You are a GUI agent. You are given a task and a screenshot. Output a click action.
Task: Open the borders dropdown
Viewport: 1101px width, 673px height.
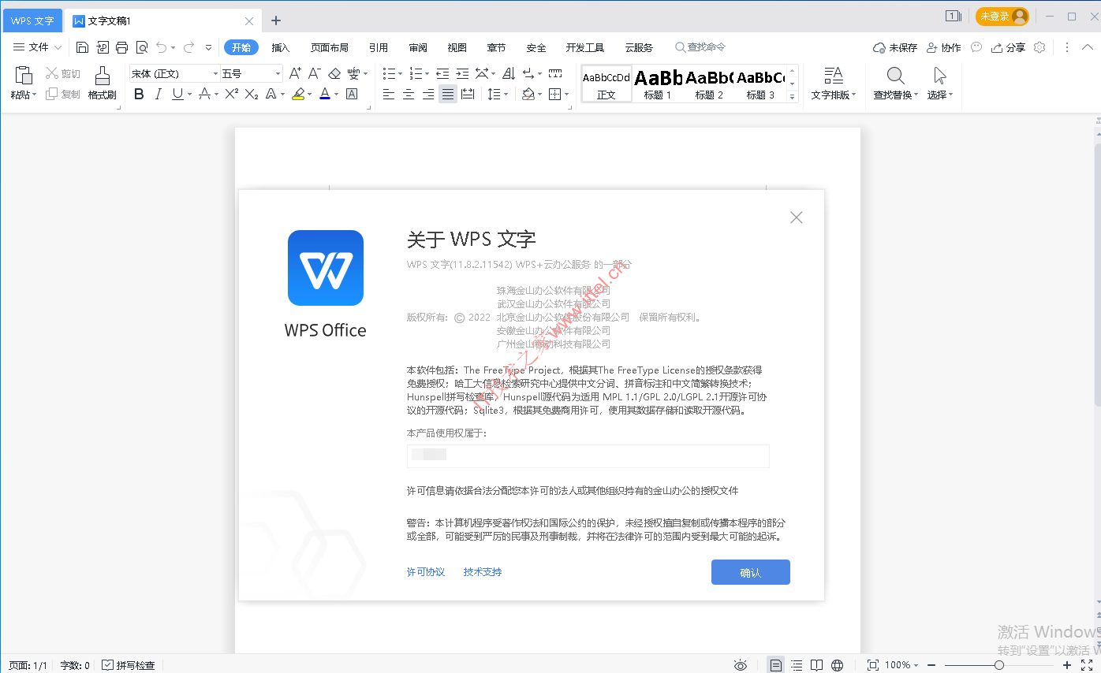565,95
